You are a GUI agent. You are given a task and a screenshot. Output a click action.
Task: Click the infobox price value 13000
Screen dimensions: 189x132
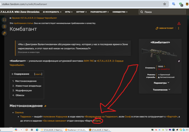point(160,67)
